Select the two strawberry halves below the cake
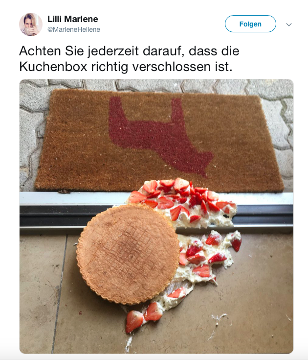 click(x=143, y=317)
